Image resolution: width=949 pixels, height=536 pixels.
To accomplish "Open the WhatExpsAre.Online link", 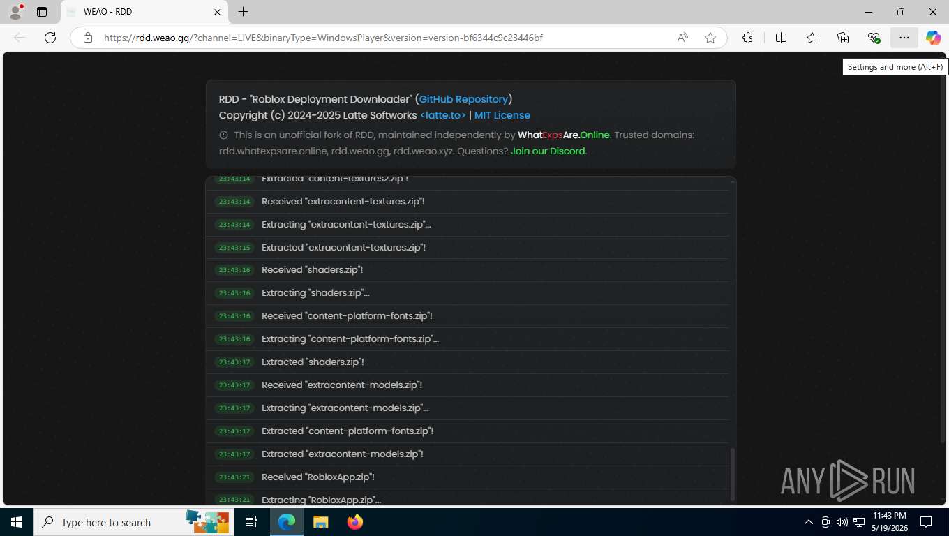I will pyautogui.click(x=564, y=135).
